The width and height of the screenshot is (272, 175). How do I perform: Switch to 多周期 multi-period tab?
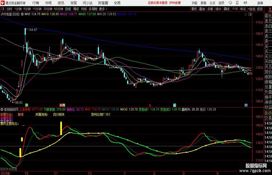[x=93, y=9]
